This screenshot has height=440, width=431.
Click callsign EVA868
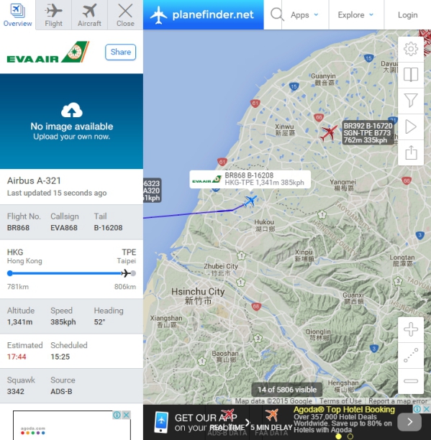(x=64, y=228)
